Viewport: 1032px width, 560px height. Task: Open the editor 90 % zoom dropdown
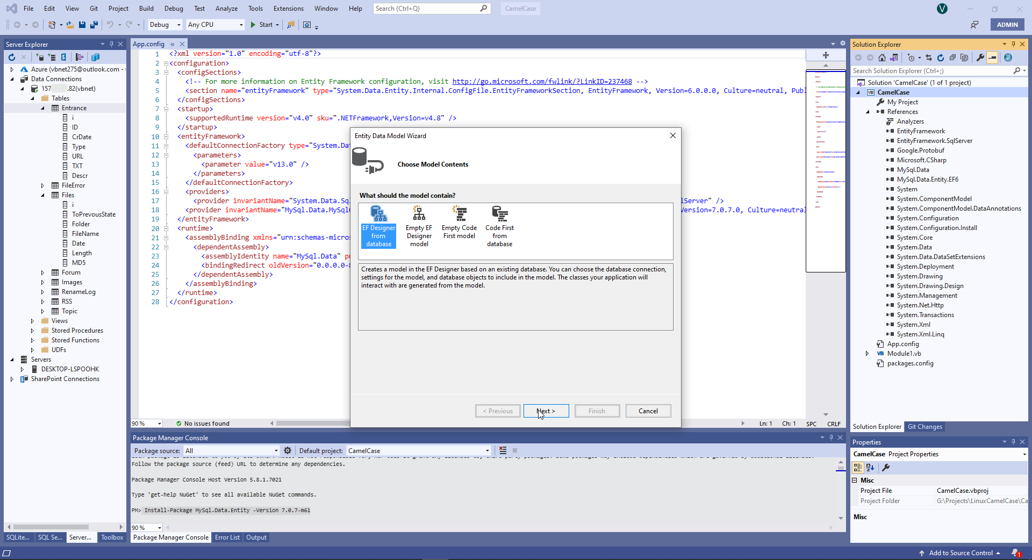tap(147, 423)
